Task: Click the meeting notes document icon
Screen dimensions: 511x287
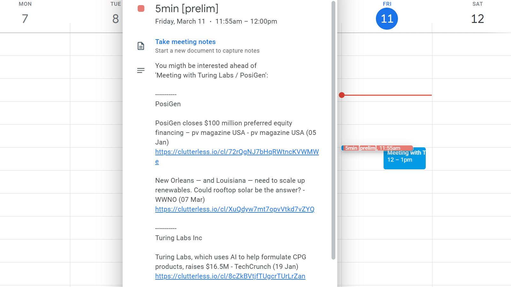Action: (141, 46)
